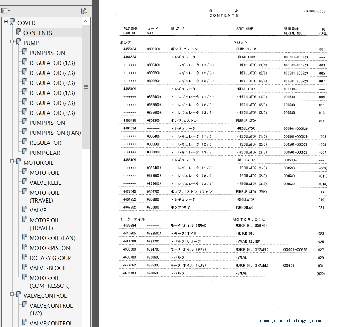Open the second PUMP;PISTON bookmark
Viewport: 342px width, 327px height.
pos(47,123)
